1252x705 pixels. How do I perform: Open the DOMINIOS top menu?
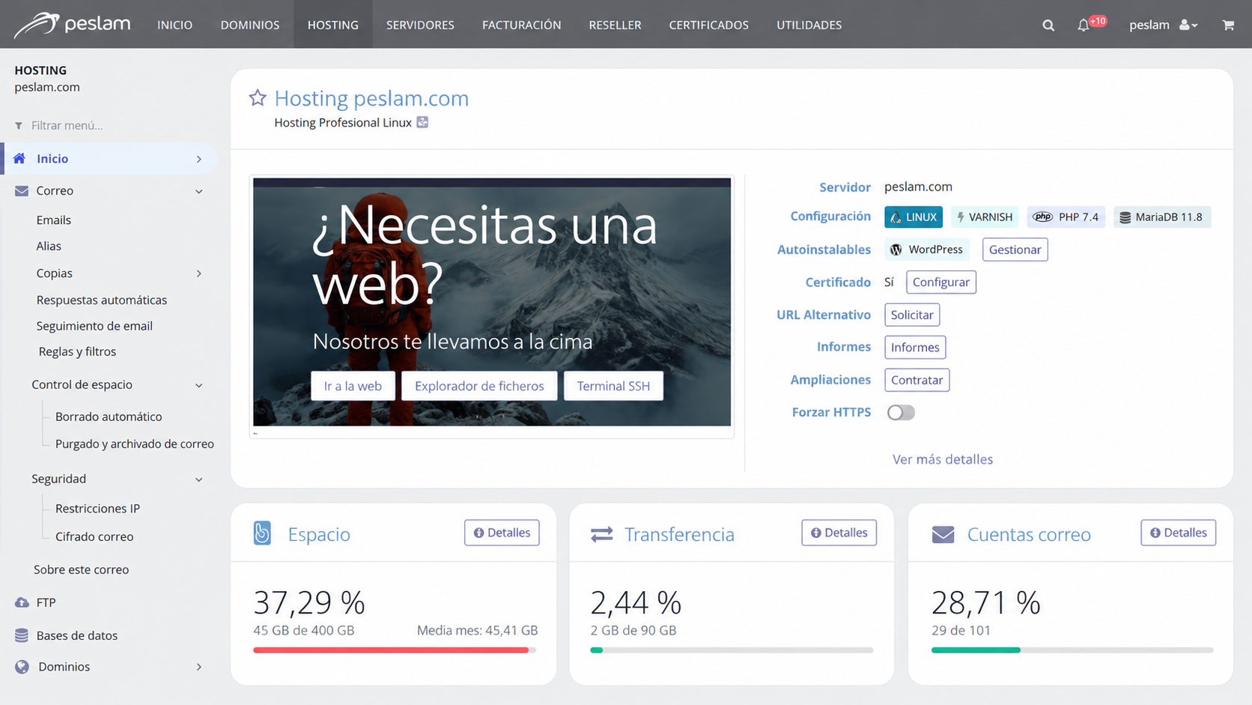[x=250, y=25]
